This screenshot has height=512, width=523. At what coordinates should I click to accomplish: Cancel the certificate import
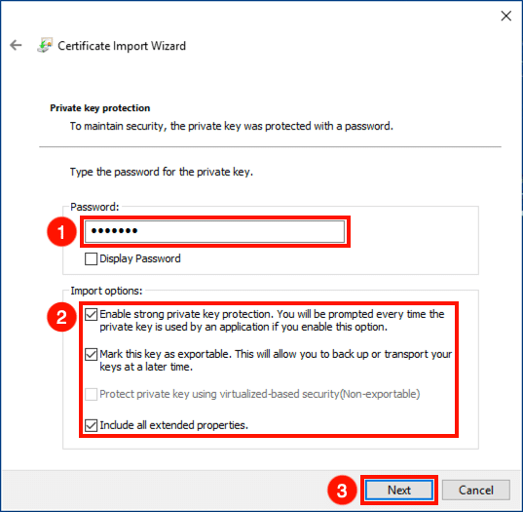click(x=476, y=490)
